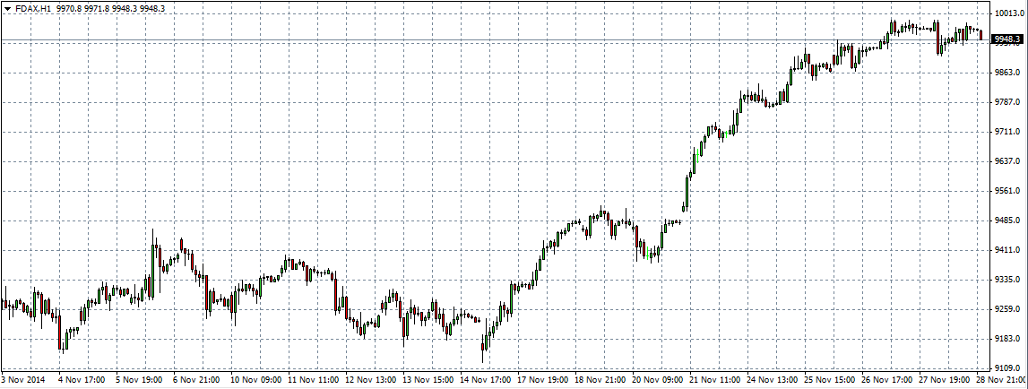This screenshot has width=1028, height=389.
Task: Open the chart menu triangle beside FDAX,H1
Action: tap(7, 7)
